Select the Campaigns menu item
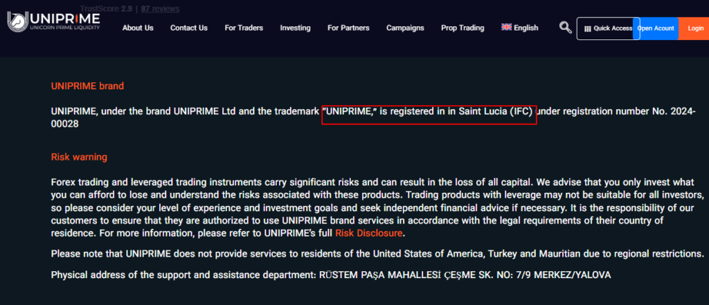709x305 pixels. 405,28
